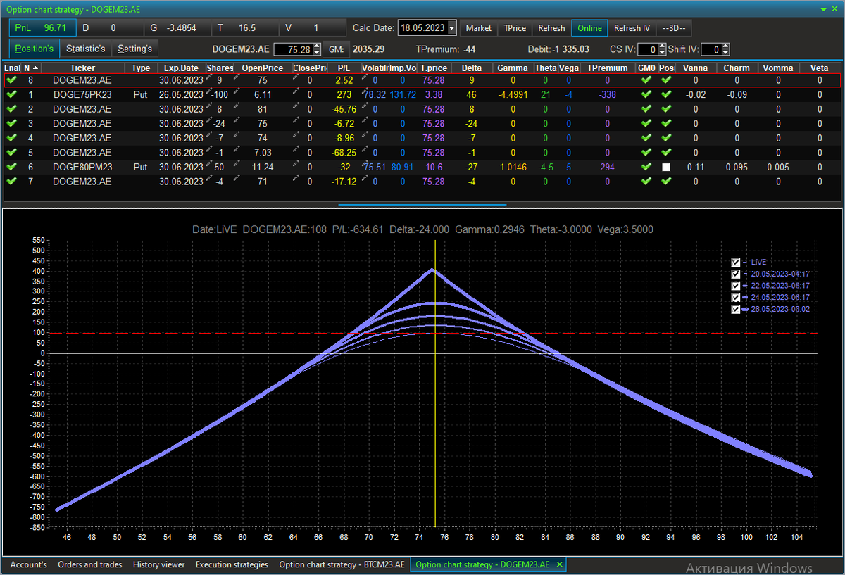Toggle Enable checkmark for DOGE80PM23 row
The width and height of the screenshot is (845, 575).
[x=11, y=167]
